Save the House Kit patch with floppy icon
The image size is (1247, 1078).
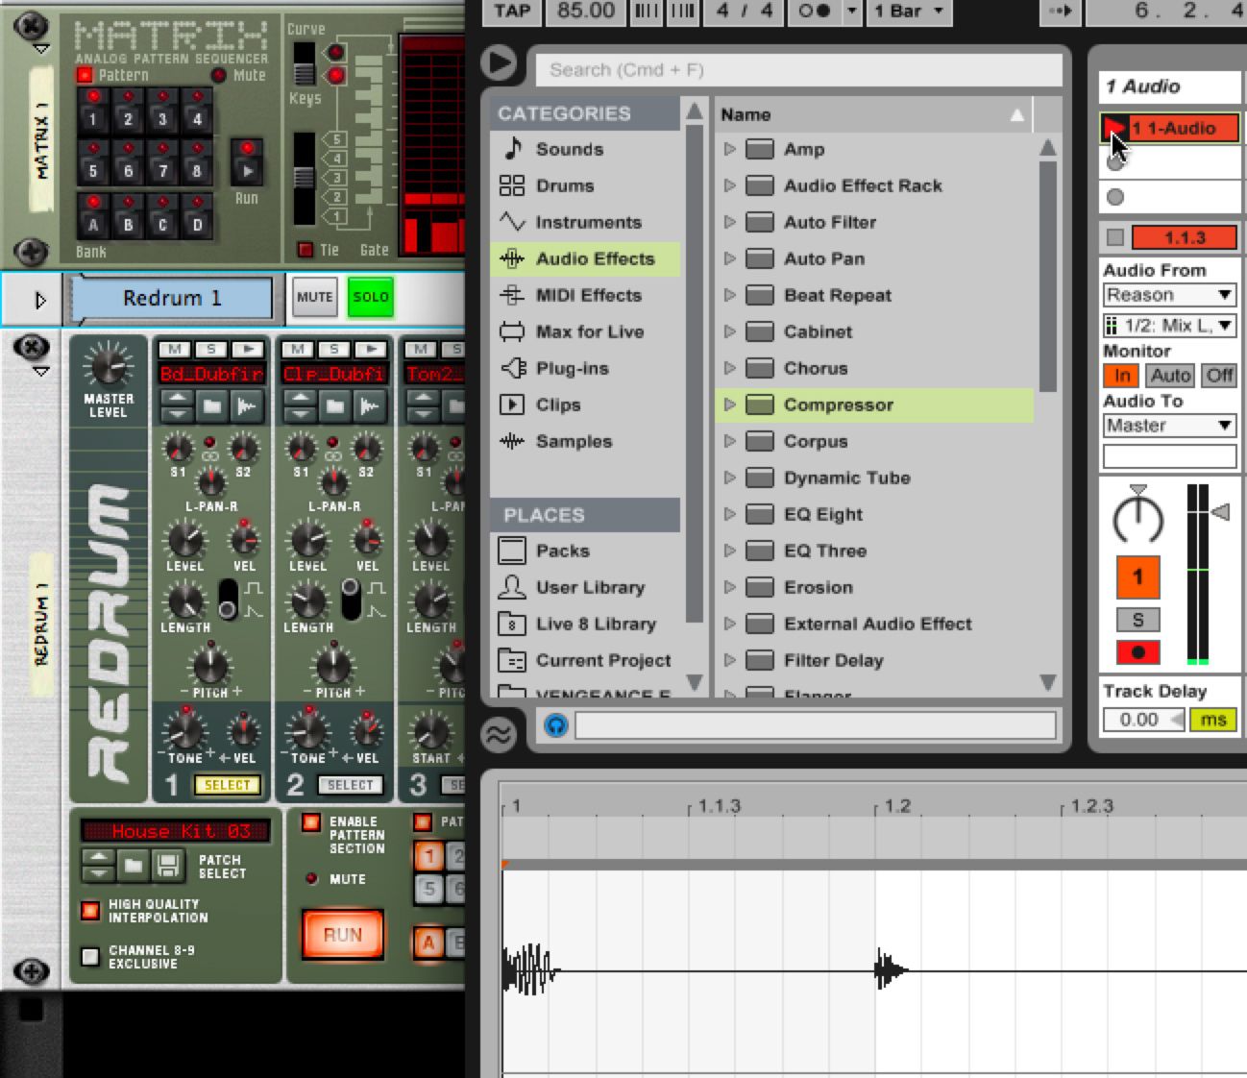167,866
